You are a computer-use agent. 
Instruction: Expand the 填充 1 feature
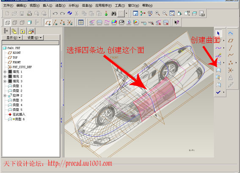tap(5, 72)
